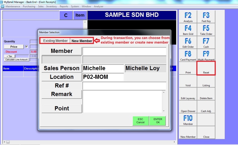Click F6 Edit Order button

coord(188,43)
